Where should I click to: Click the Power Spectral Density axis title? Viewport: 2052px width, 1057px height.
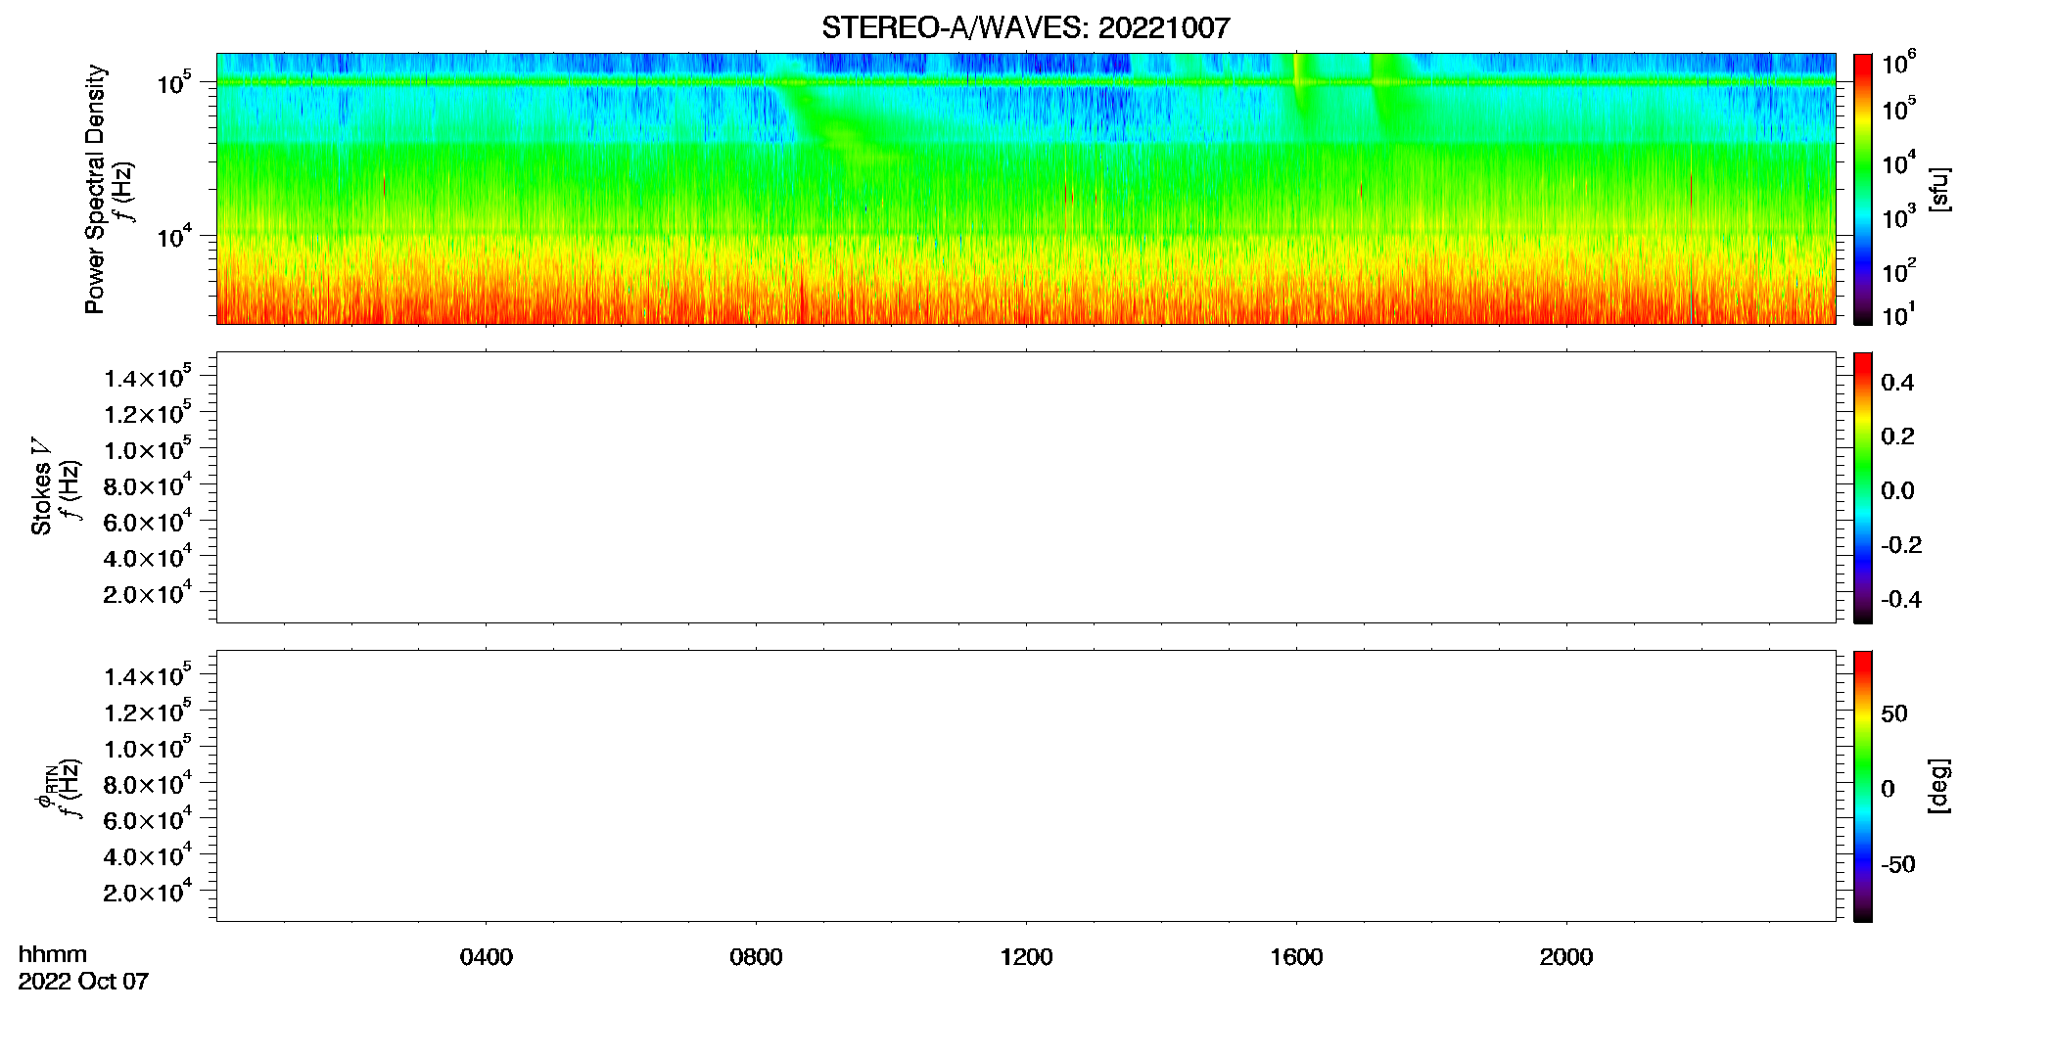point(95,189)
